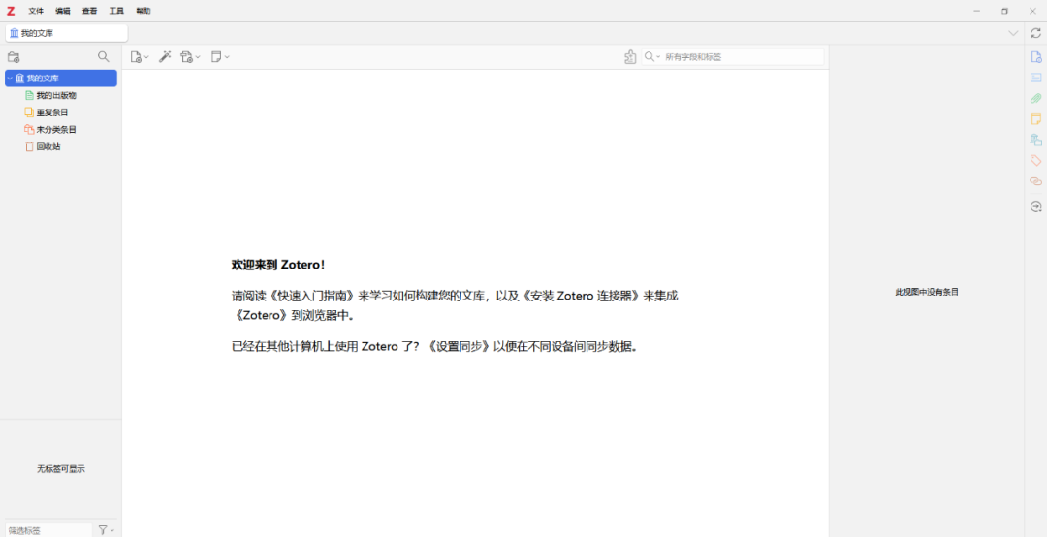Open the tag selector actions filter menu
1047x537 pixels.
pos(107,529)
